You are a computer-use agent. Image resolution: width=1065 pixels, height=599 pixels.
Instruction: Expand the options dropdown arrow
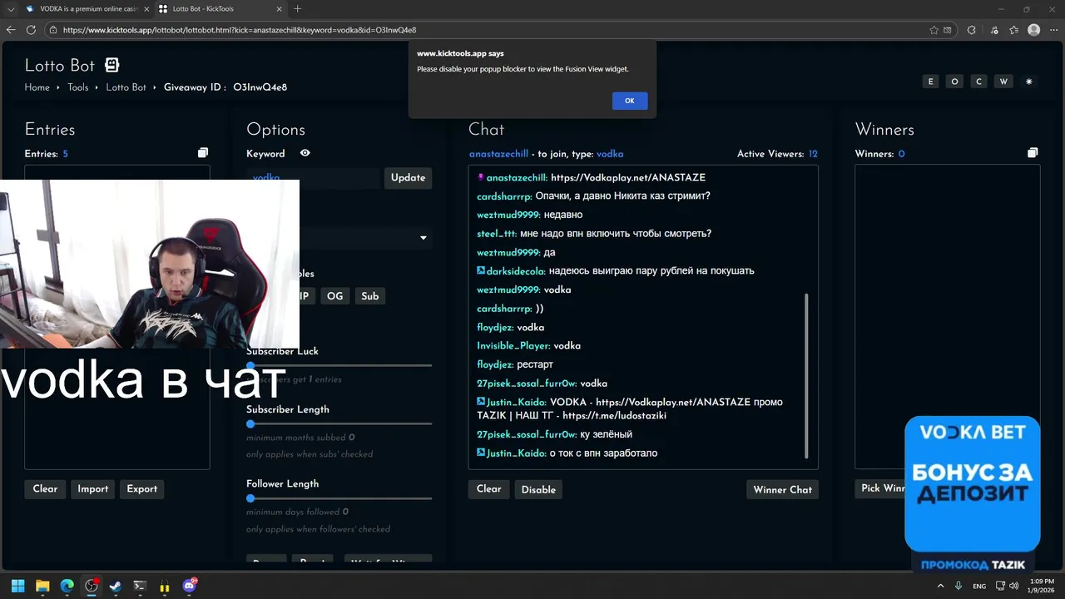pos(423,238)
